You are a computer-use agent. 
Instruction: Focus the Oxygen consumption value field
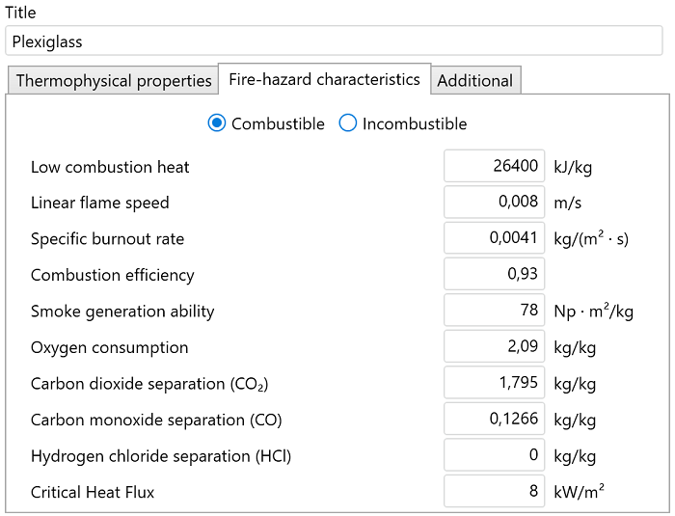(494, 347)
